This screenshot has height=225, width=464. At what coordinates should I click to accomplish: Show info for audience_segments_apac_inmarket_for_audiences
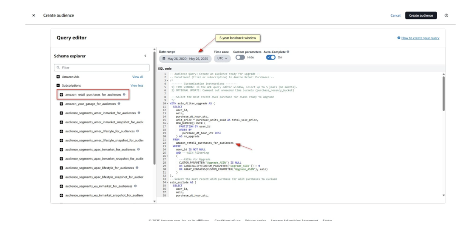tap(139, 149)
